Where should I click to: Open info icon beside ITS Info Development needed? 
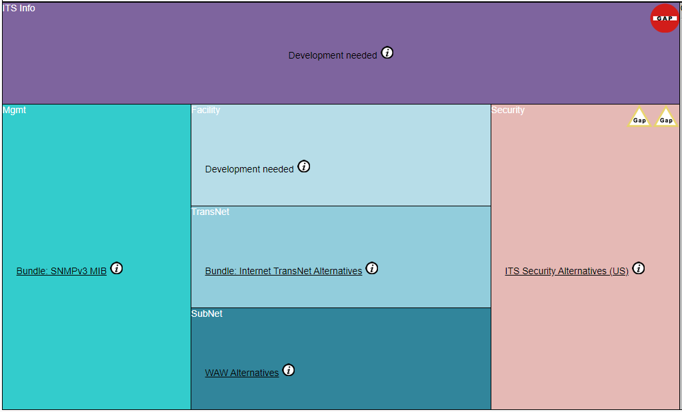[387, 53]
